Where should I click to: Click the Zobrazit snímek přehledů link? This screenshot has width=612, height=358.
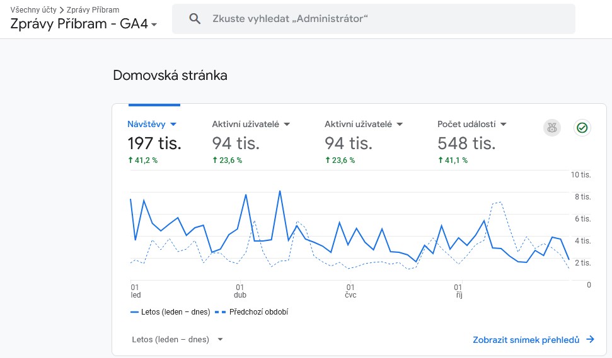point(526,340)
